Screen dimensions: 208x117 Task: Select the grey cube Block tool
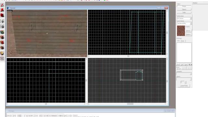pos(2,27)
